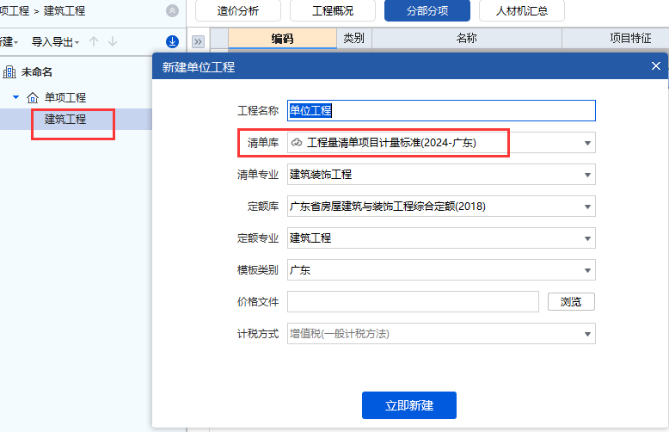The width and height of the screenshot is (669, 432).
Task: Switch to the 造价分析 tab
Action: [238, 10]
